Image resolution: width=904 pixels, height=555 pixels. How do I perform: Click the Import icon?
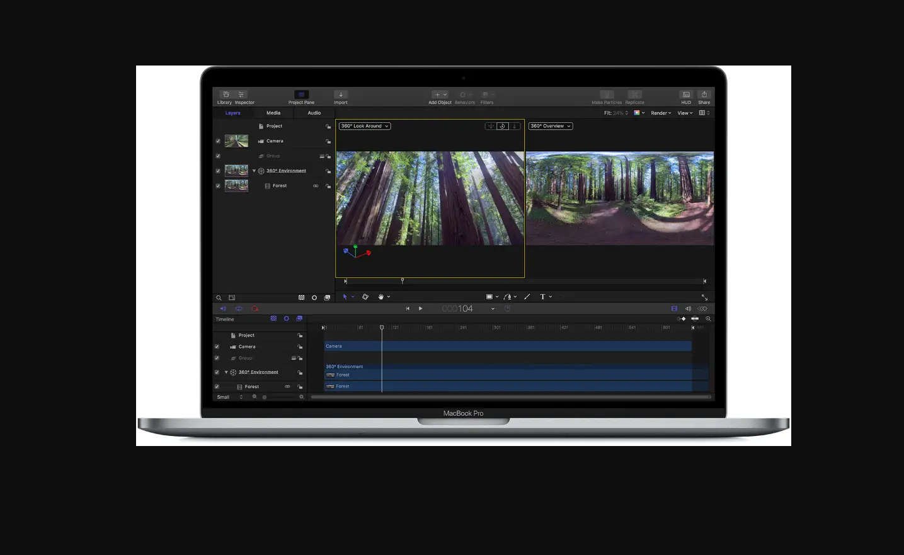pos(340,94)
